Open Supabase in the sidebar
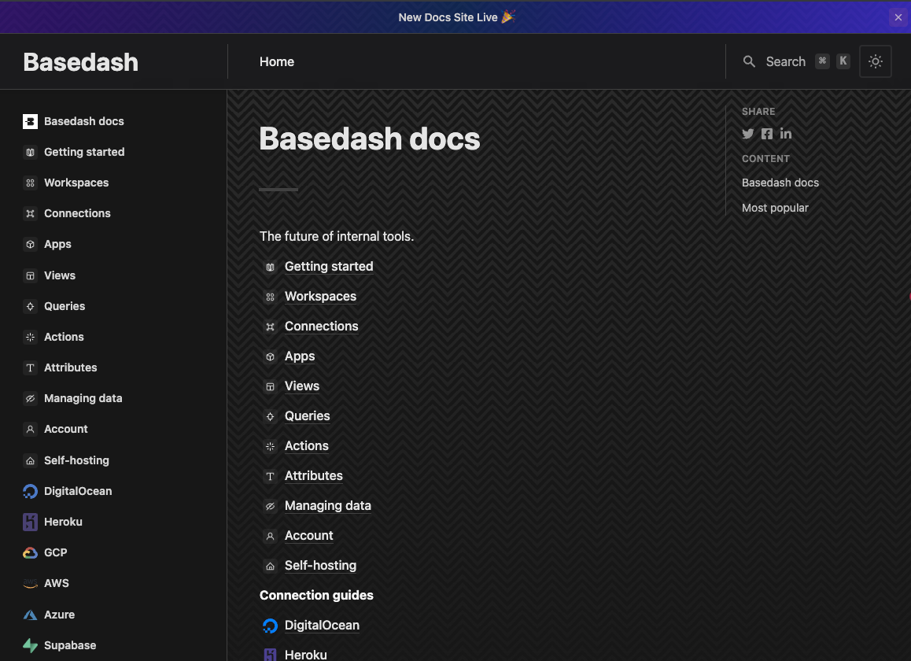The height and width of the screenshot is (661, 911). (x=70, y=645)
